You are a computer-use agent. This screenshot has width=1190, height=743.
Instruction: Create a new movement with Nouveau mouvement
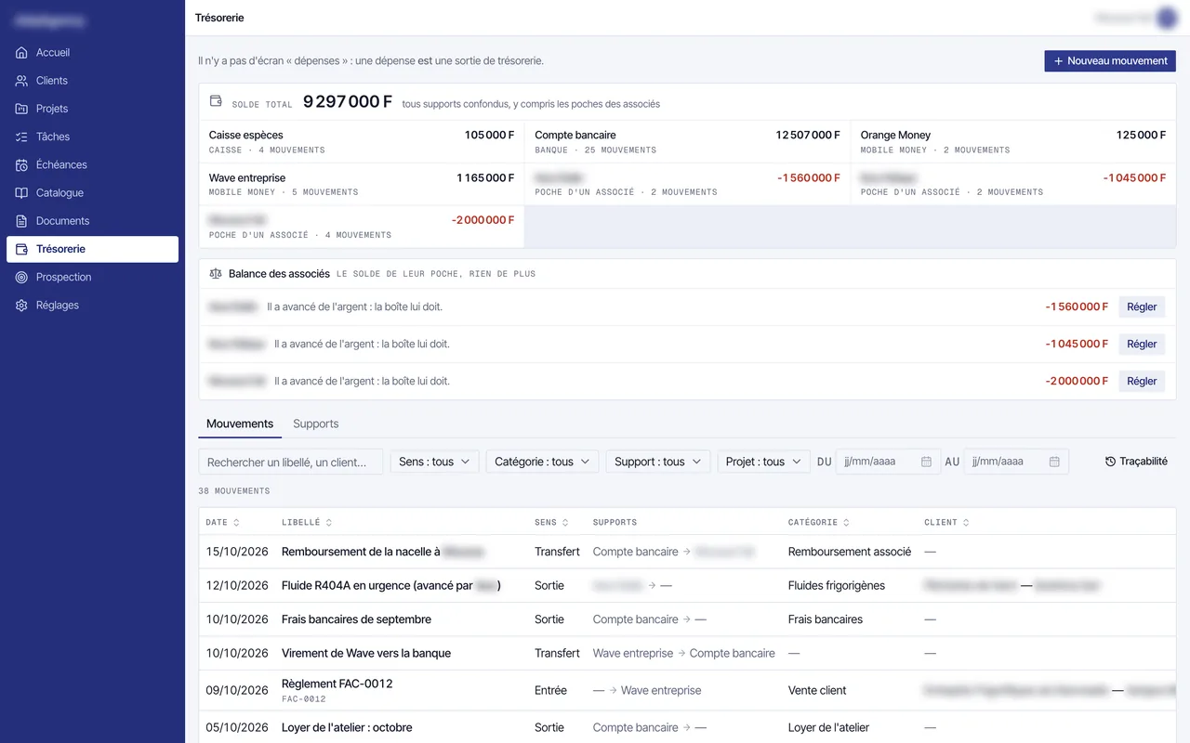pyautogui.click(x=1110, y=61)
